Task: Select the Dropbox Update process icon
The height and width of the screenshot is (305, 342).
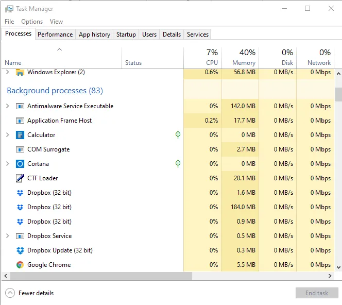Action: coord(20,250)
